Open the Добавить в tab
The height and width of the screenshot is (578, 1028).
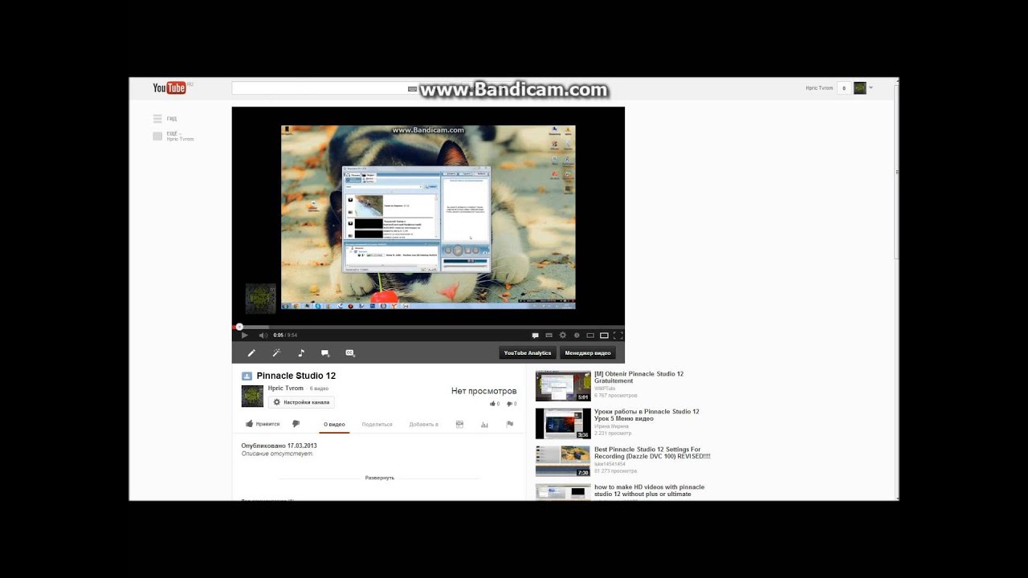coord(423,424)
